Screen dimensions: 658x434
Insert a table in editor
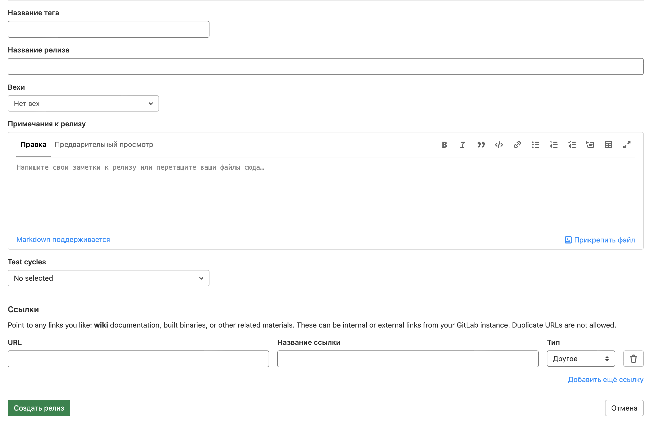click(608, 145)
